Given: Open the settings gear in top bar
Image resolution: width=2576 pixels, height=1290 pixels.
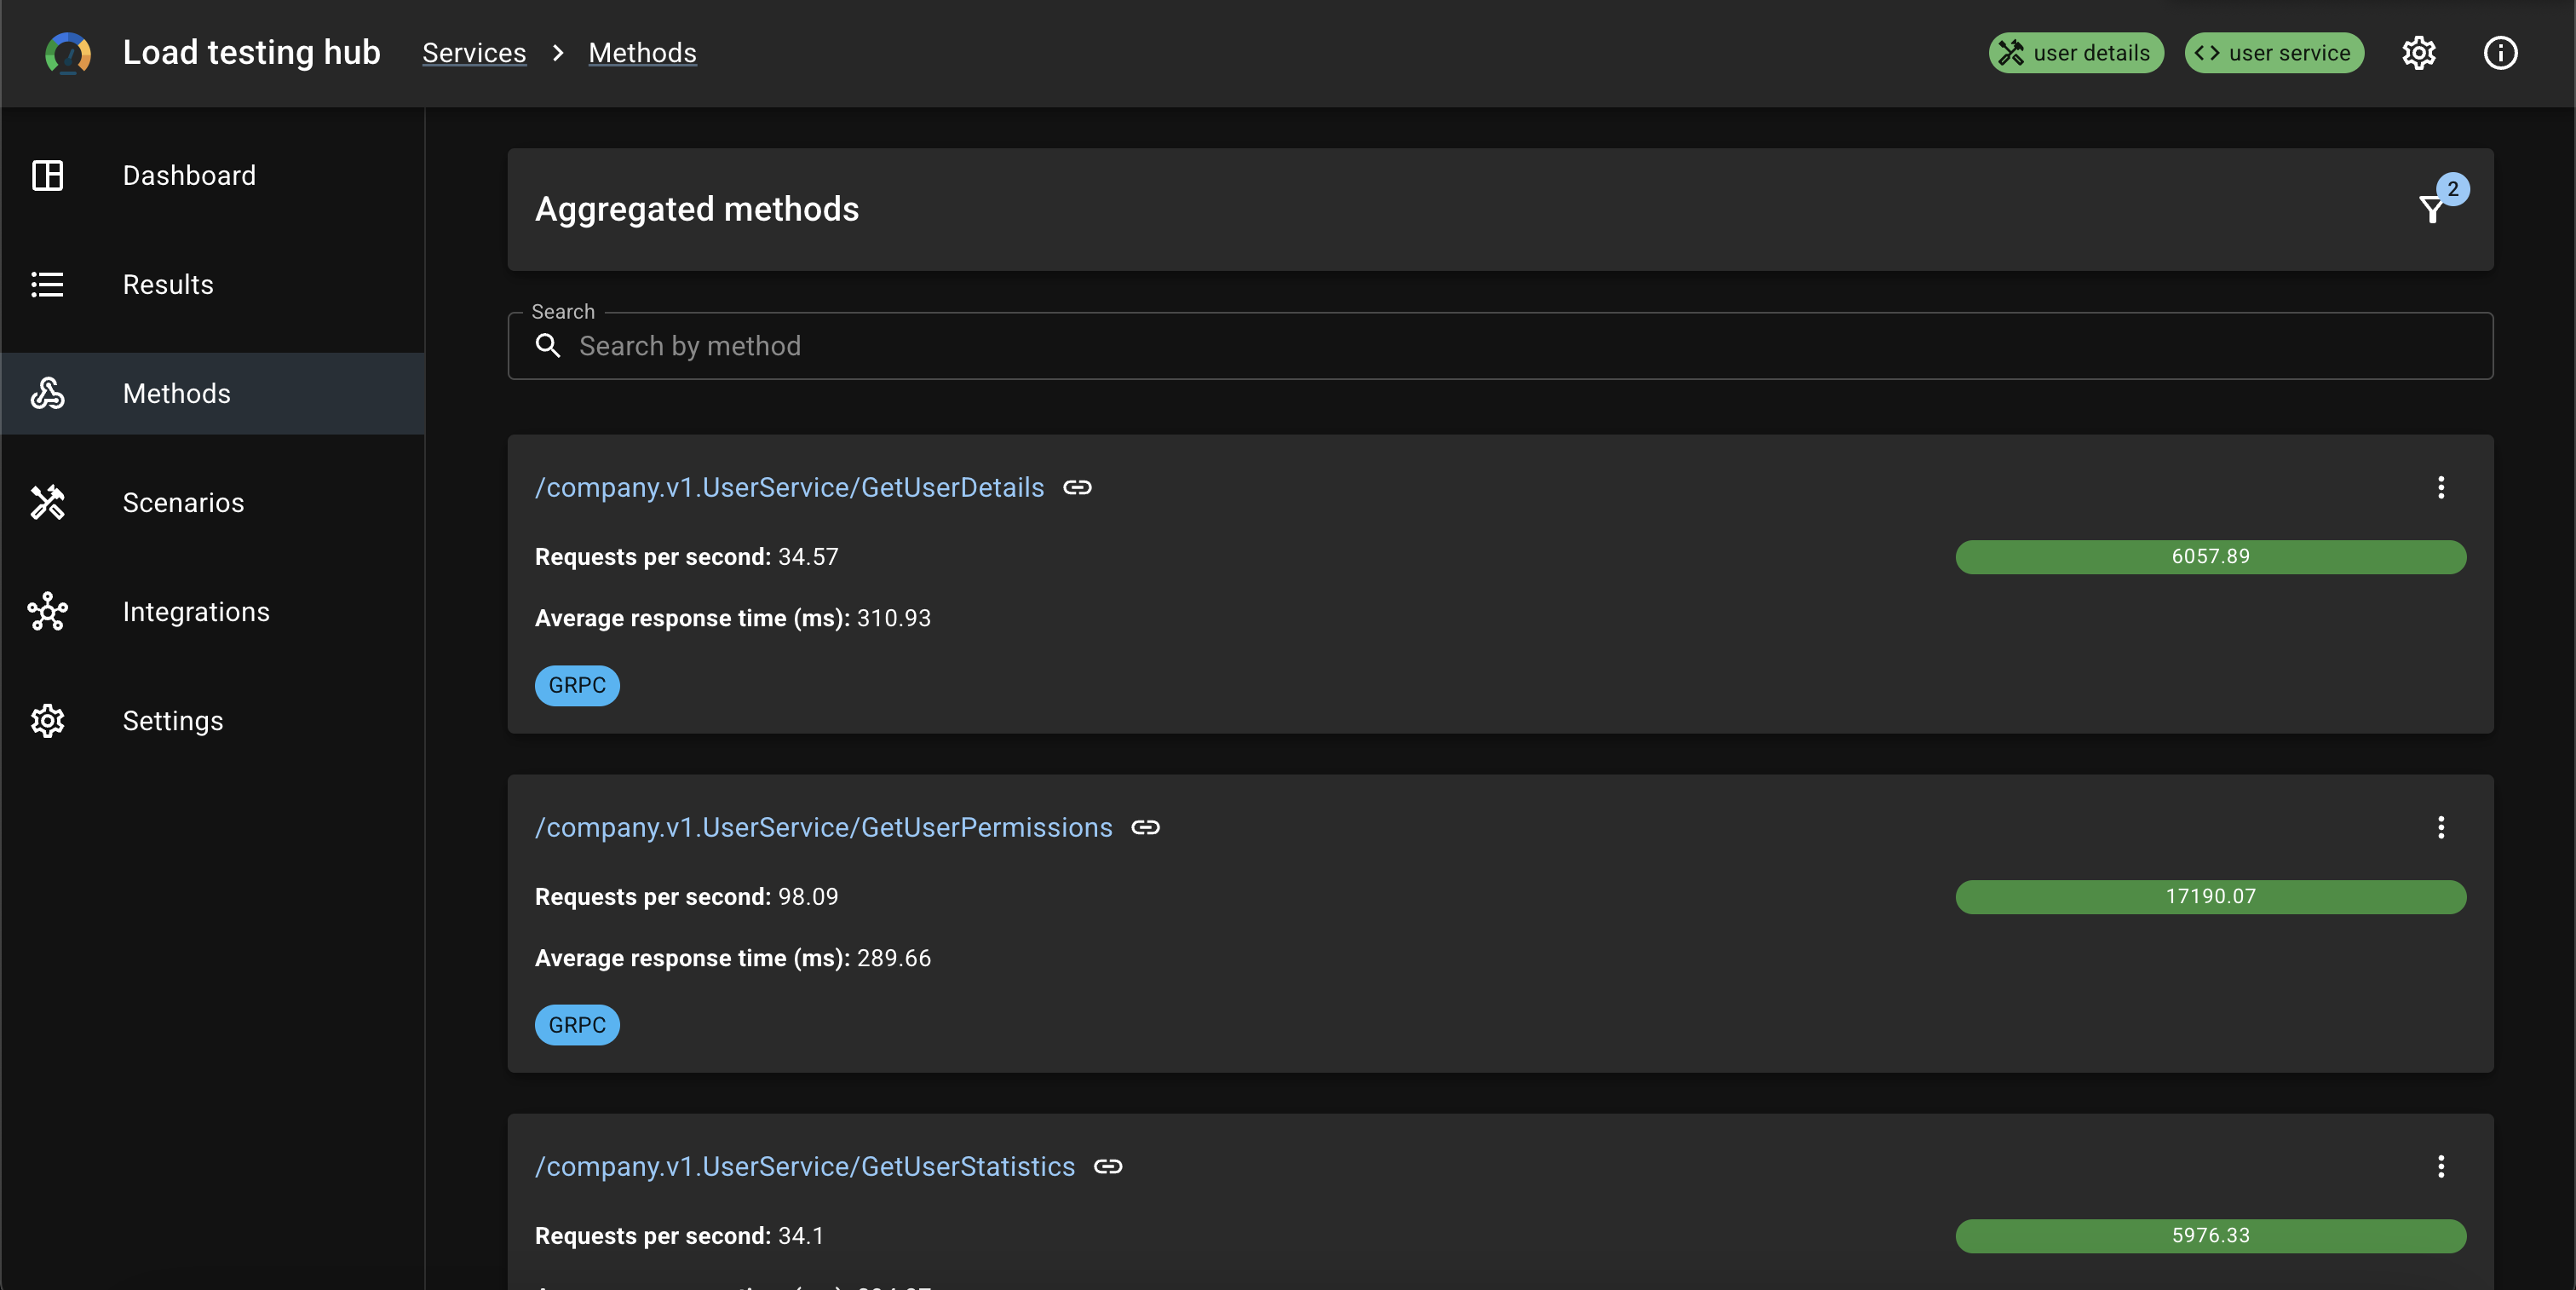Looking at the screenshot, I should (x=2418, y=53).
